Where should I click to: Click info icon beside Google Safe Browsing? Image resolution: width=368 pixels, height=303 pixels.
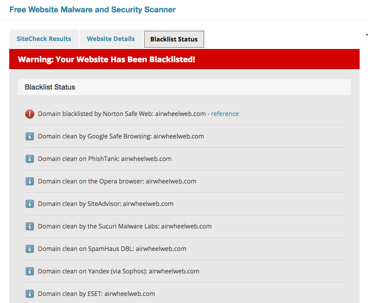30,136
